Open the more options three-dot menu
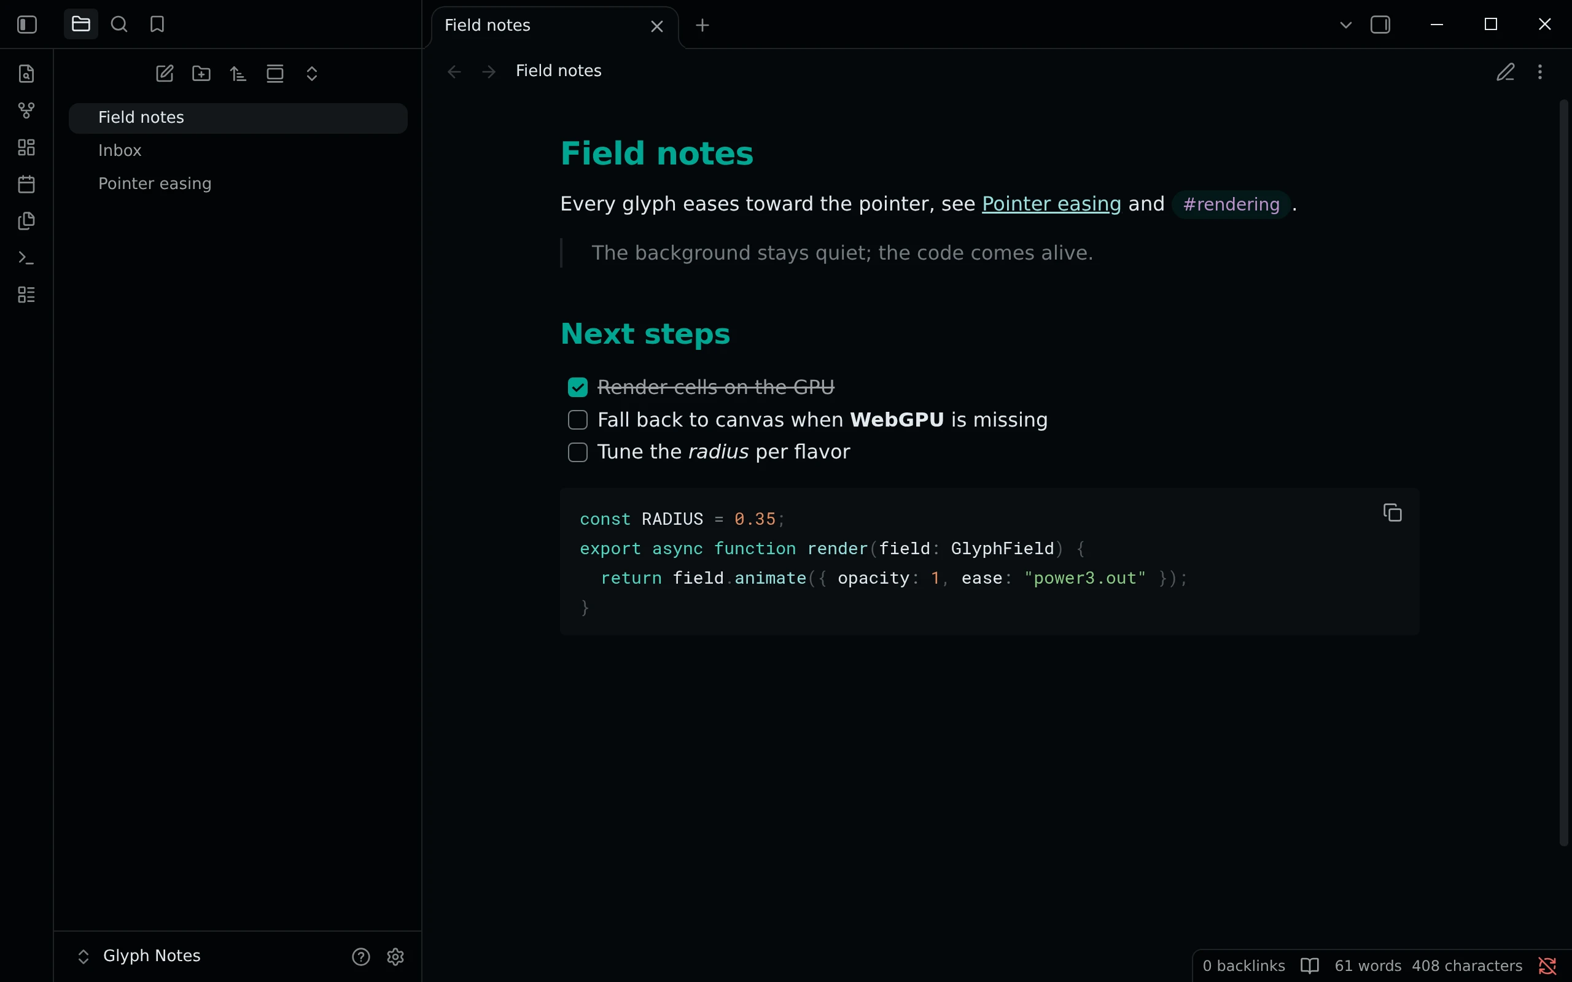 pos(1539,71)
